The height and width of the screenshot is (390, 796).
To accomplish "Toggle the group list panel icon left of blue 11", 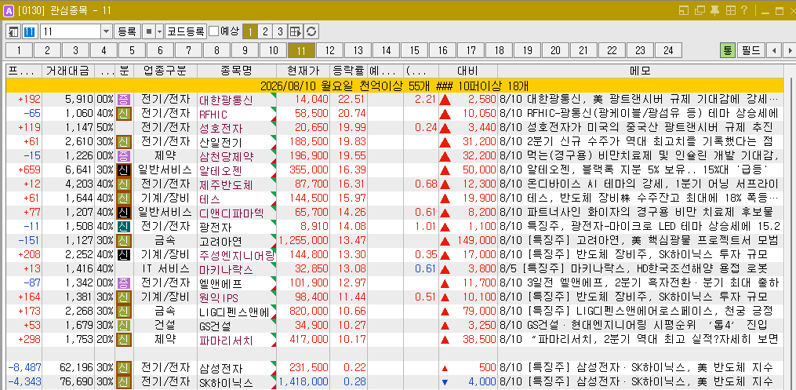I will pyautogui.click(x=13, y=31).
